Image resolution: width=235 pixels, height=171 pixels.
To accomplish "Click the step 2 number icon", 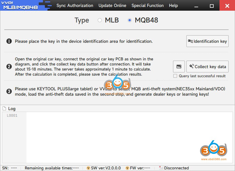I will pos(9,67).
